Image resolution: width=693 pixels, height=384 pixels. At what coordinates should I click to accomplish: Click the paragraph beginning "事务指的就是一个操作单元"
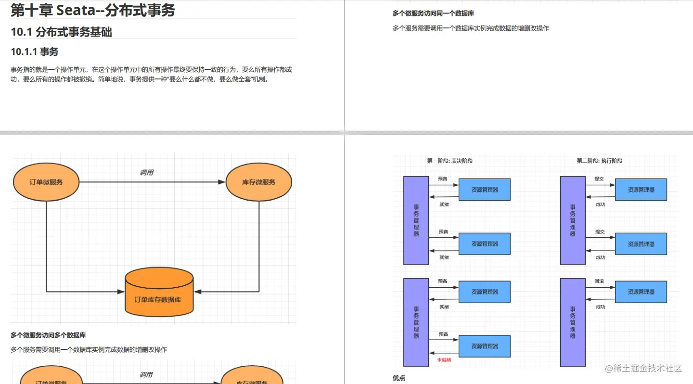pyautogui.click(x=152, y=75)
